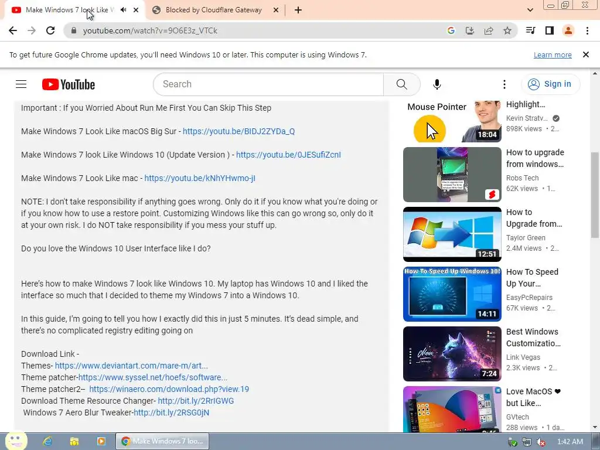Open Windows Explorer from taskbar
Image resolution: width=600 pixels, height=450 pixels.
click(74, 441)
